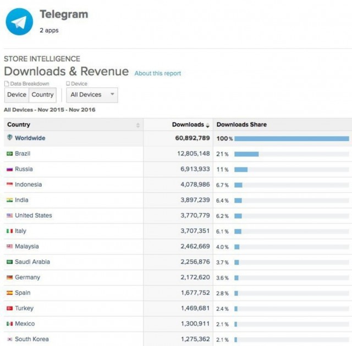Click the Device label icon
The width and height of the screenshot is (352, 346).
click(x=68, y=83)
